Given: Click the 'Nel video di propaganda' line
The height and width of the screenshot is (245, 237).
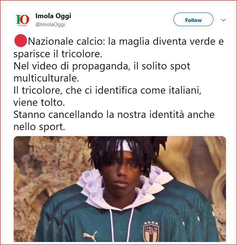Looking at the screenshot, I should (102, 66).
